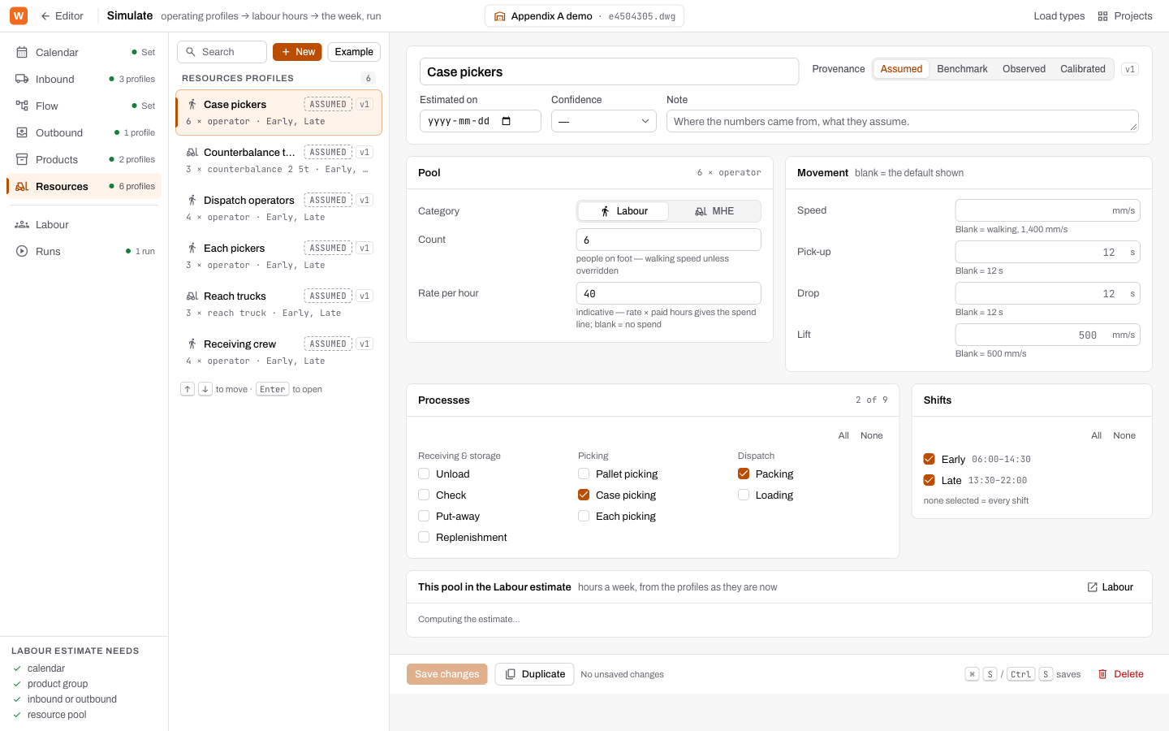Click the Case pickers name field
Viewport: 1169px width, 731px height.
[610, 71]
